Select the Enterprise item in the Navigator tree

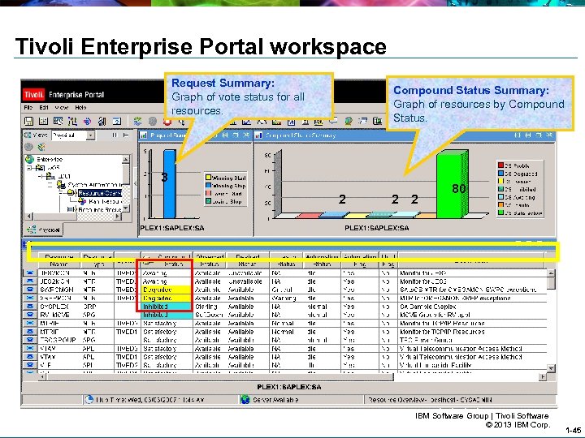click(50, 160)
